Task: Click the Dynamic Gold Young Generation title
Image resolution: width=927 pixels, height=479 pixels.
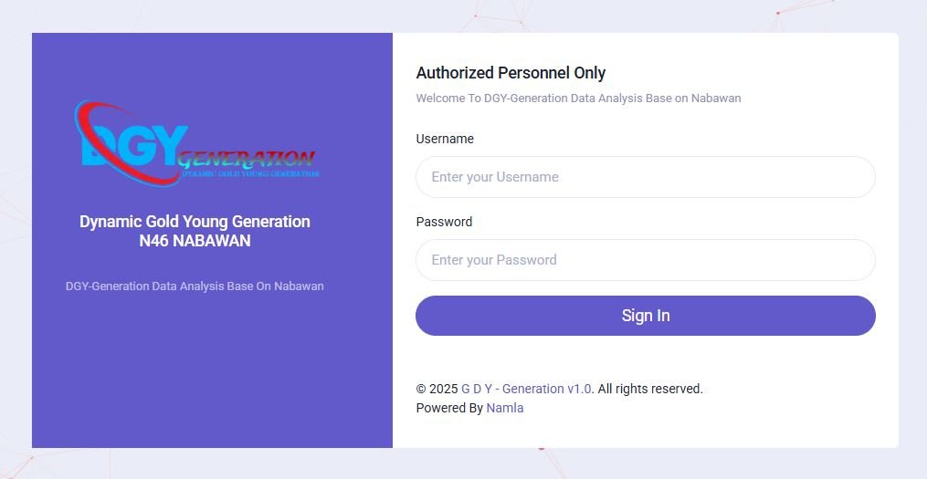Action: [x=195, y=222]
